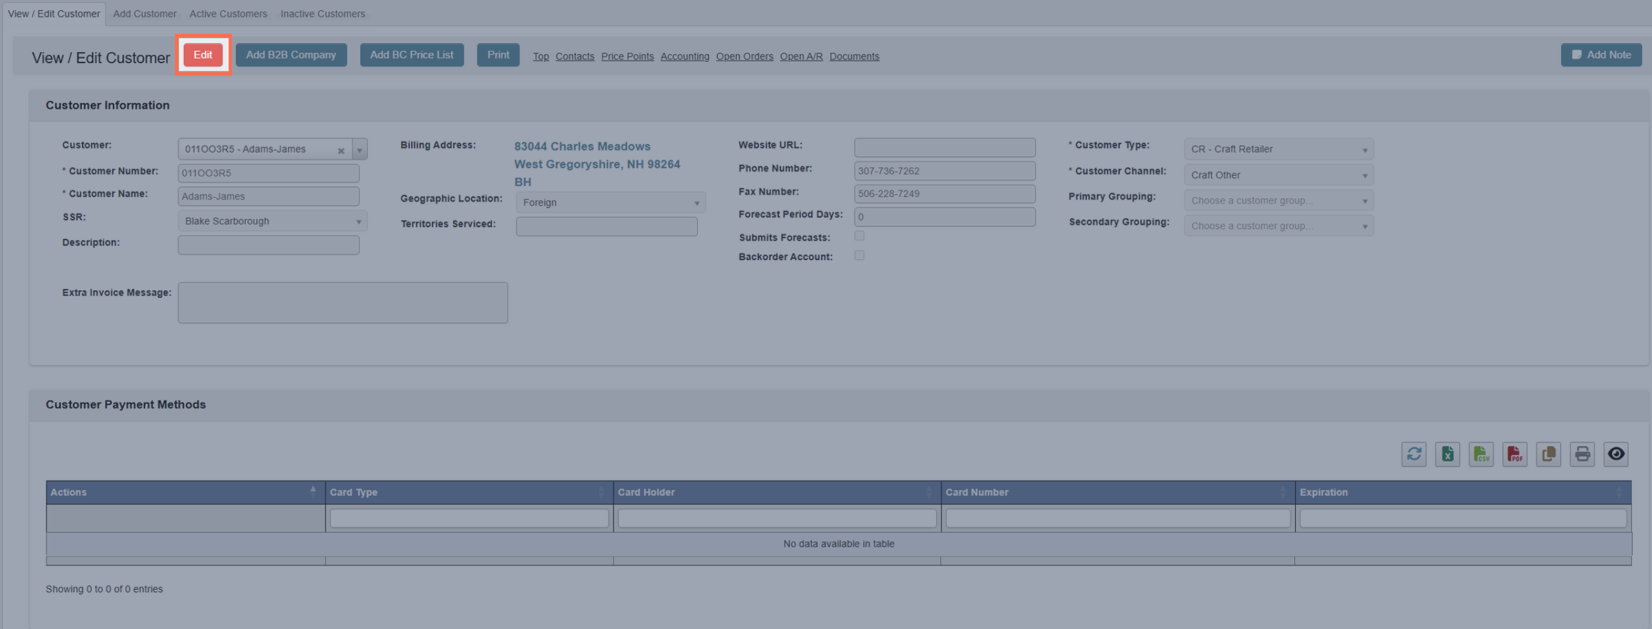Screen dimensions: 1652x629
Task: Clear the selected customer with the x icon
Action: point(341,150)
